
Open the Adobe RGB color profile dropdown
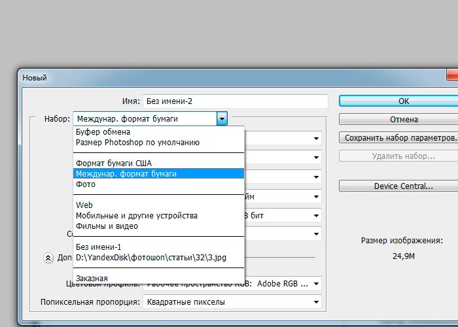pos(232,284)
